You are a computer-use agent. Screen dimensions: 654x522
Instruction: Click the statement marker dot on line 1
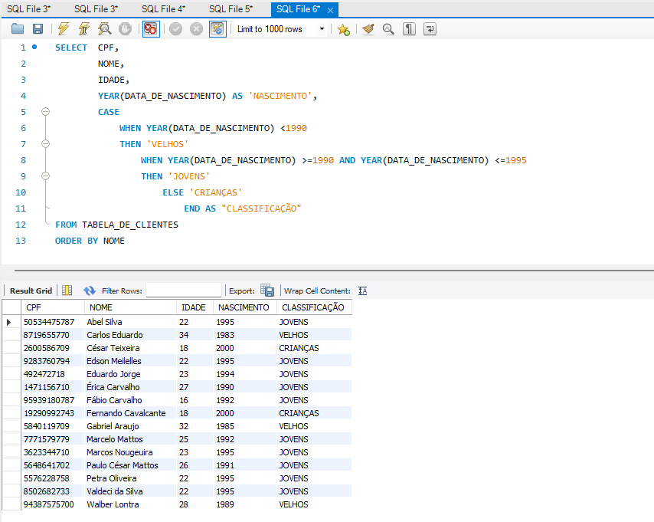34,48
